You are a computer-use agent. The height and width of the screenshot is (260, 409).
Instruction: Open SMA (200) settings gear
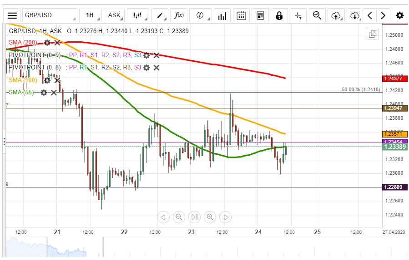(47, 43)
